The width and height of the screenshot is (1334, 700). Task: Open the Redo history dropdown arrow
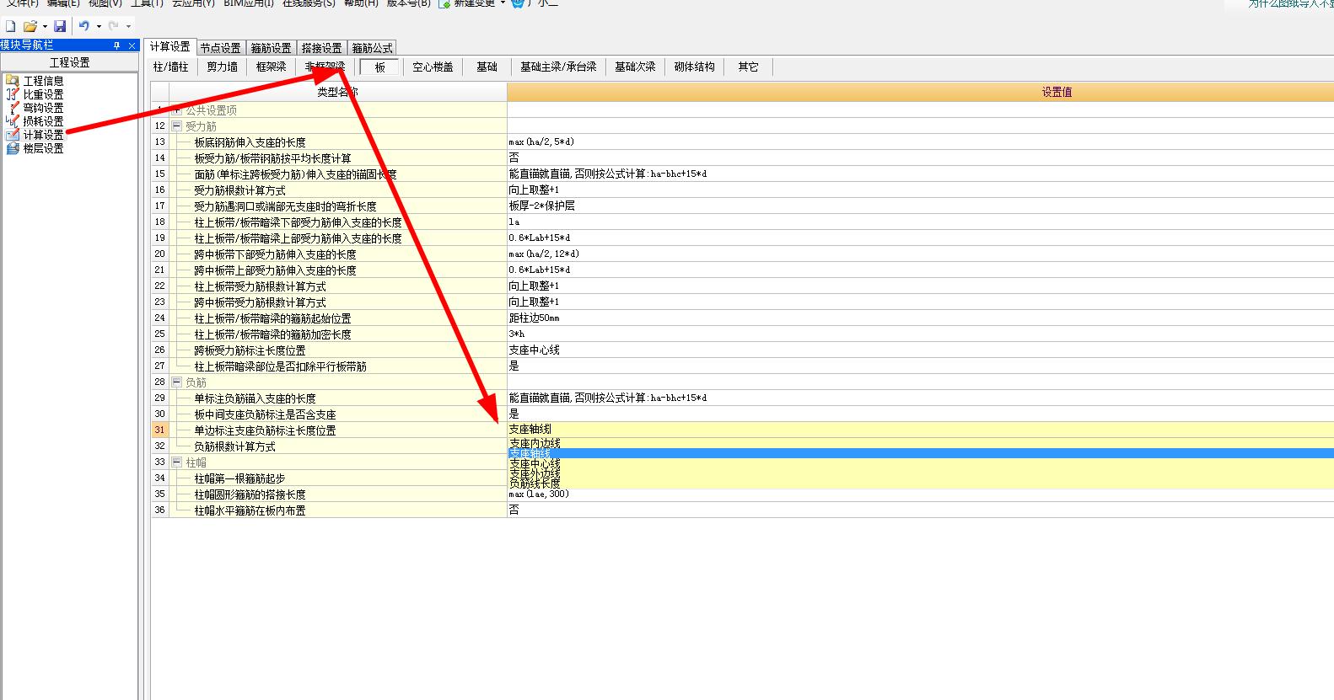point(128,26)
